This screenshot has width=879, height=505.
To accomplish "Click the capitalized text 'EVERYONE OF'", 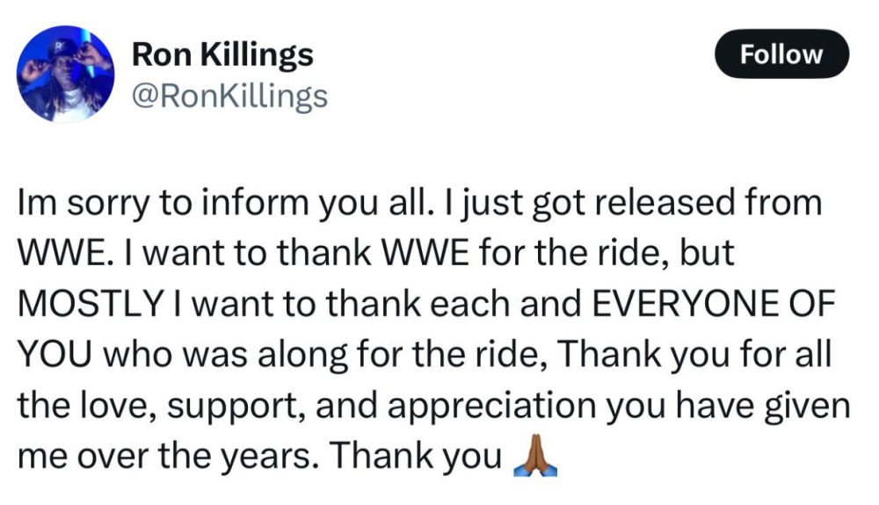I will point(714,304).
